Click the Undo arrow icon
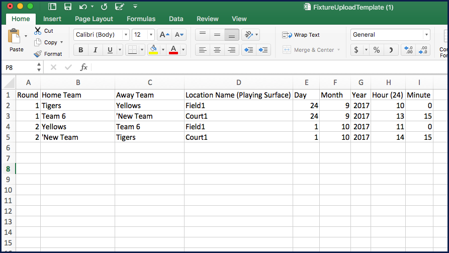449x253 pixels. pos(83,7)
